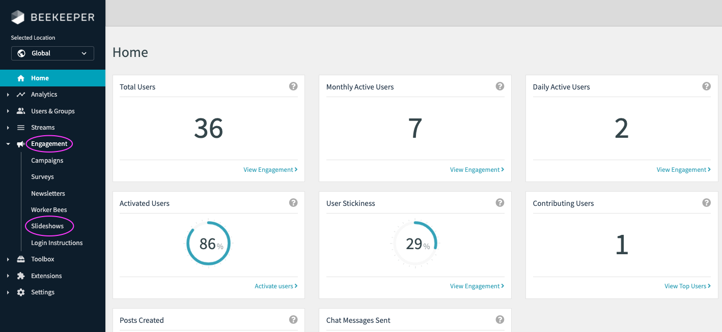722x332 pixels.
Task: Open help for Total Users card
Action: coord(293,86)
